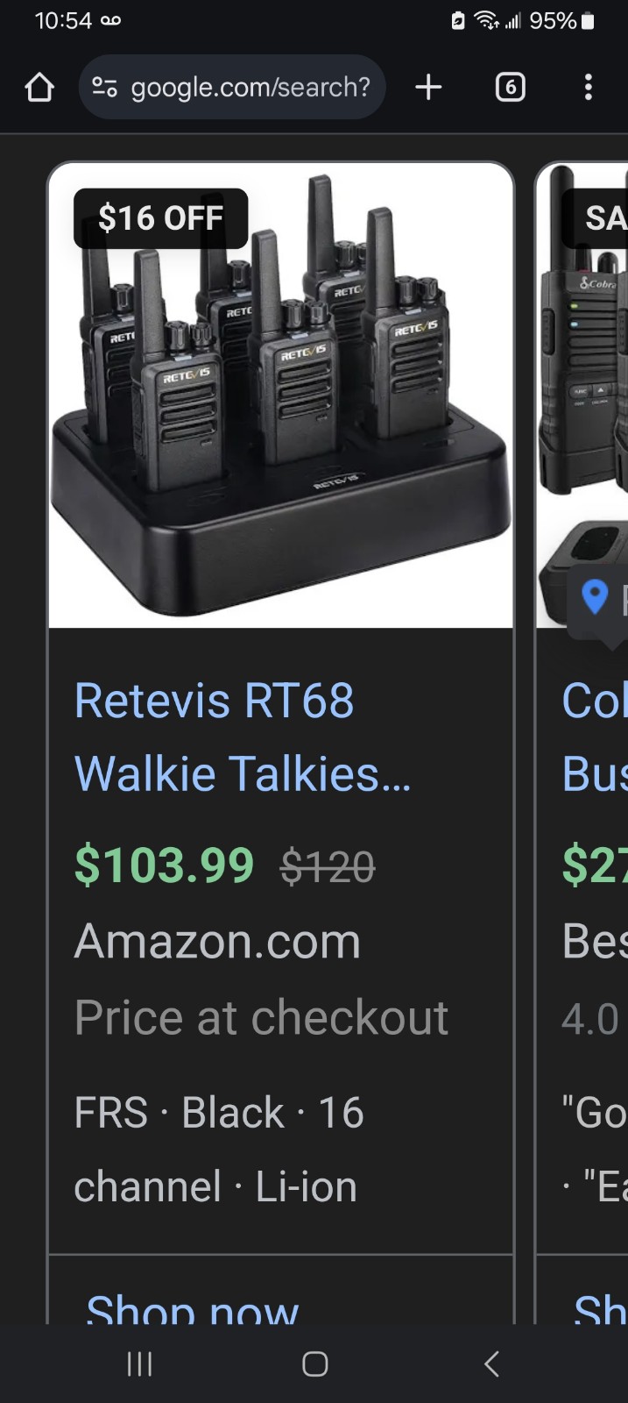Select the $103.99 sale price

click(164, 865)
